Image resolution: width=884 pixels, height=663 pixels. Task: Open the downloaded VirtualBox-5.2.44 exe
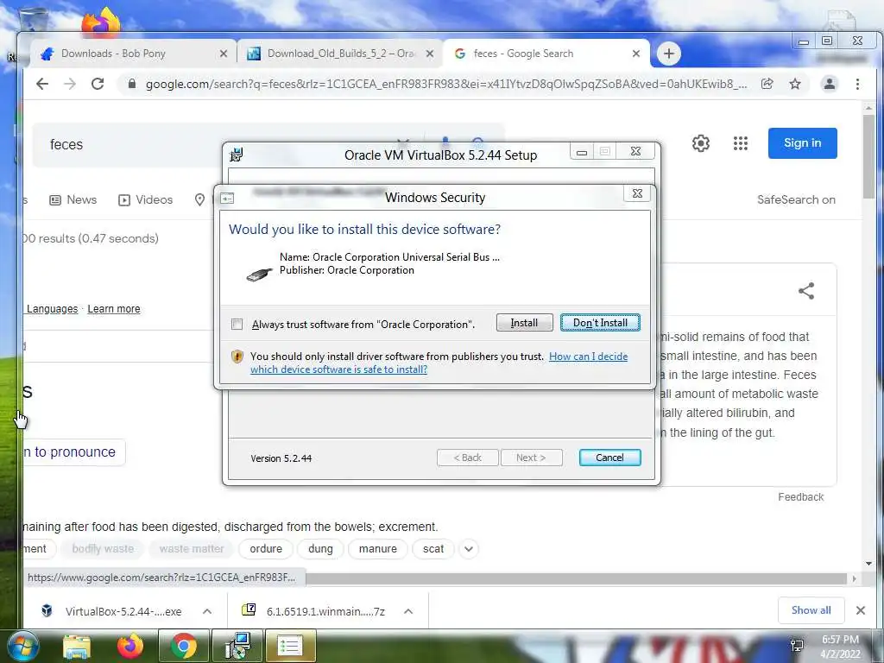click(111, 611)
